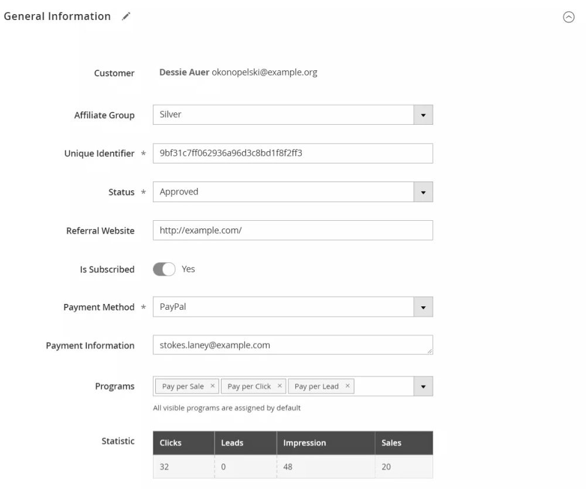Click the Referral Website input field
This screenshot has height=489, width=586.
coord(292,231)
